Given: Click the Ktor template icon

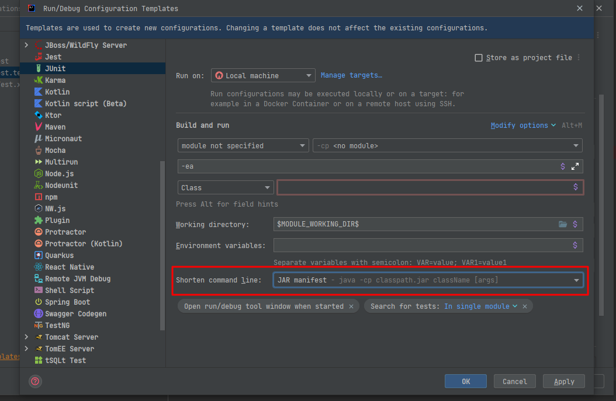Looking at the screenshot, I should (39, 116).
